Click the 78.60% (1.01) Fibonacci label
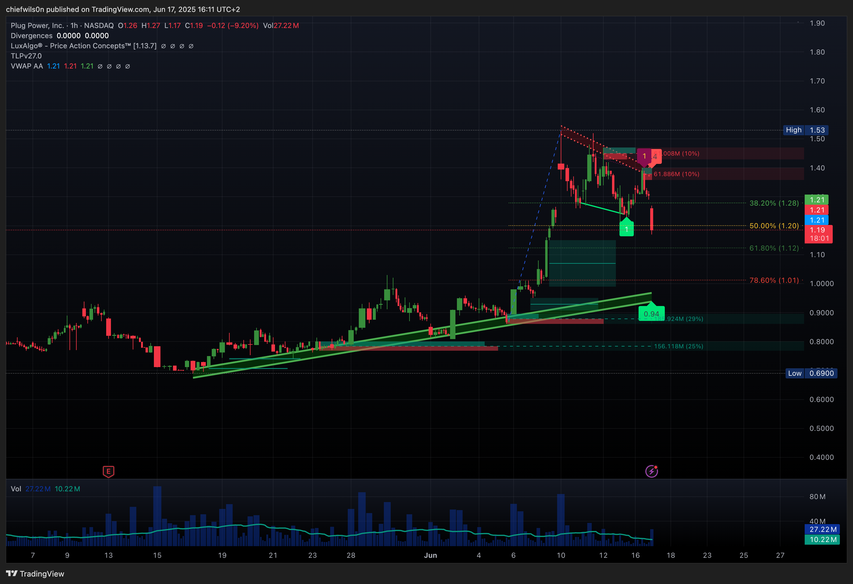Screen dimensions: 853x584 tap(774, 280)
